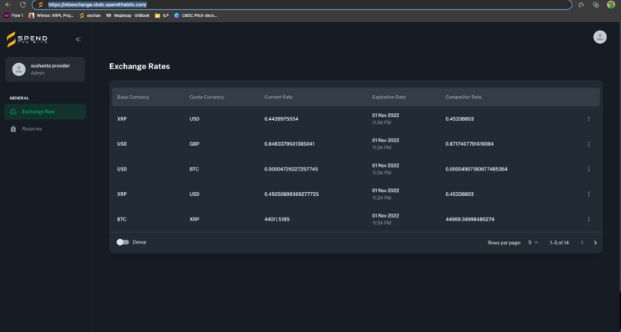Viewport: 621px width, 332px height.
Task: Click rate value 0.4439975554
Action: click(281, 119)
